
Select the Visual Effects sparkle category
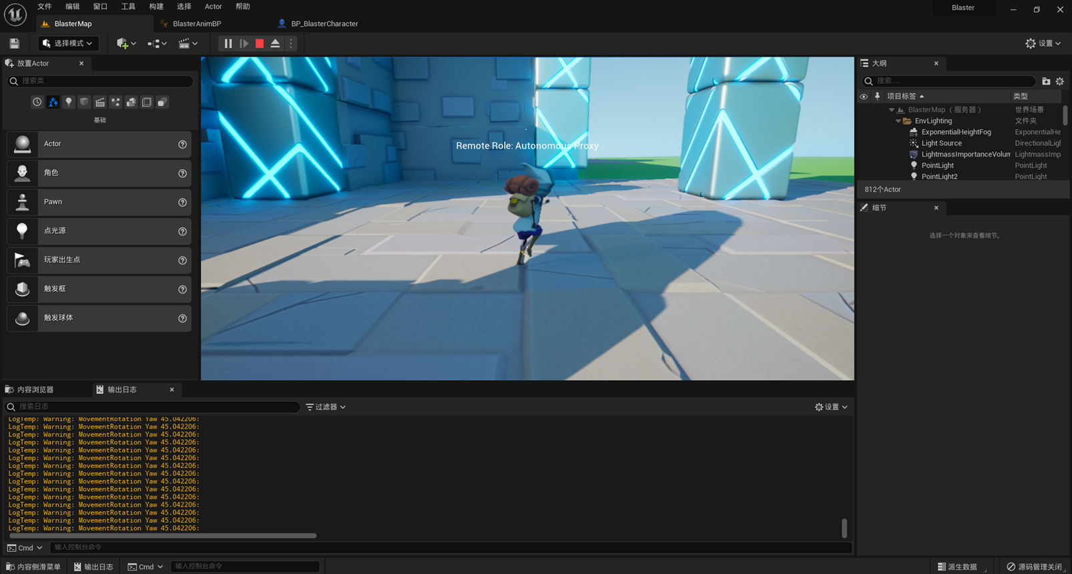[x=115, y=102]
